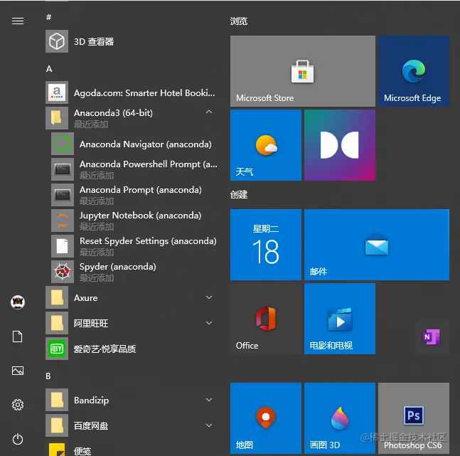Collapse the Anaconda3 (64-bit) folder
The height and width of the screenshot is (456, 460).
tap(132, 118)
